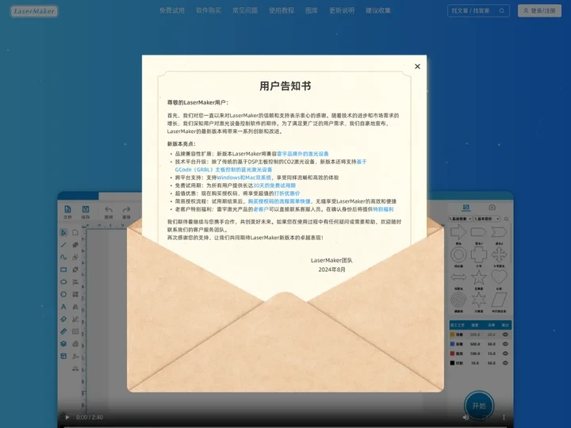Toggle visibility eye of red layer
The image size is (571, 428).
pyautogui.click(x=505, y=353)
